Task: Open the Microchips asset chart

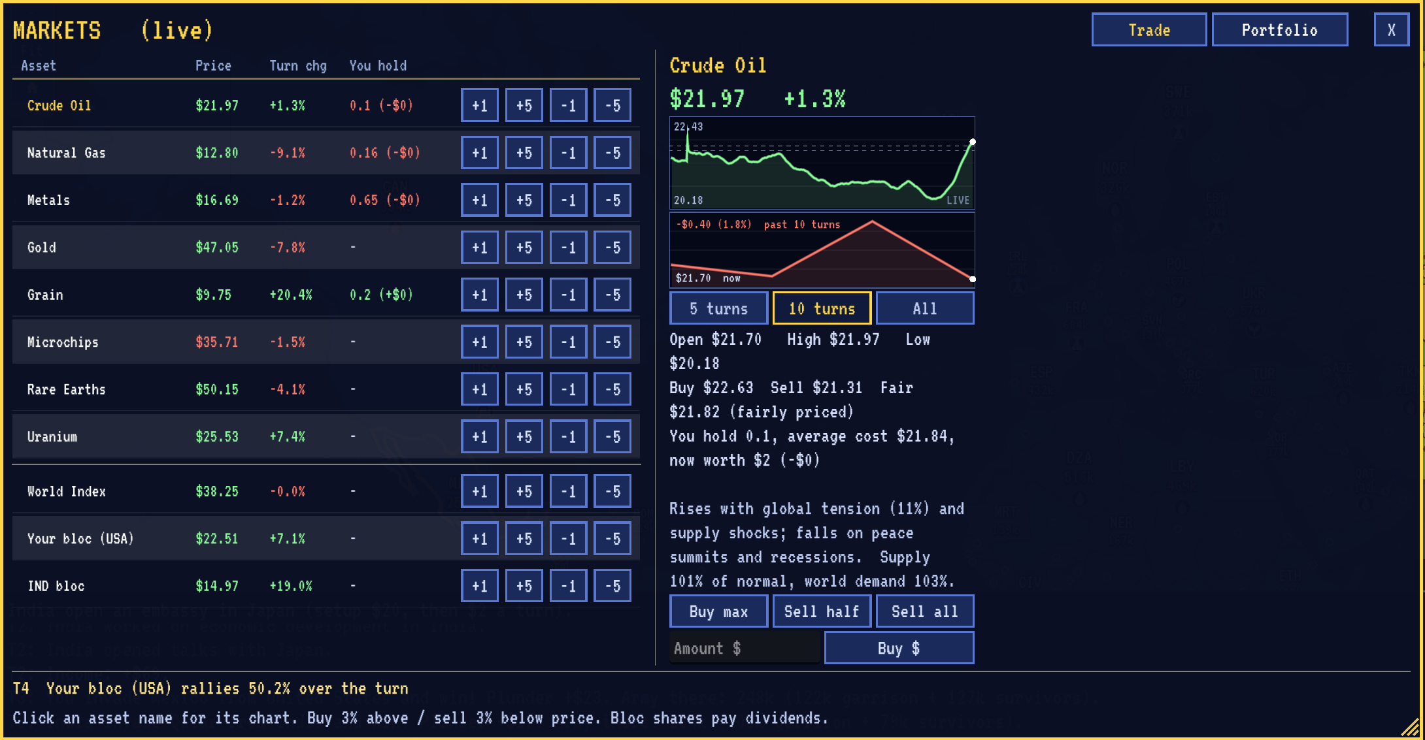Action: pos(63,342)
